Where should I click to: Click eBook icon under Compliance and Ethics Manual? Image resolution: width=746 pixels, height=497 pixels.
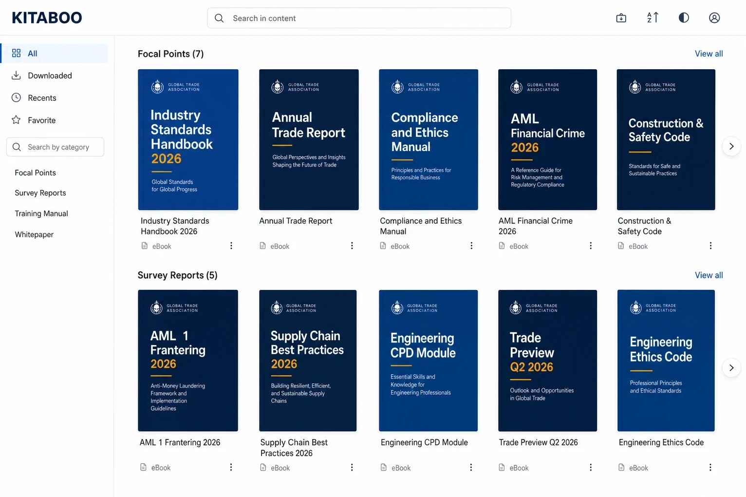coord(383,246)
